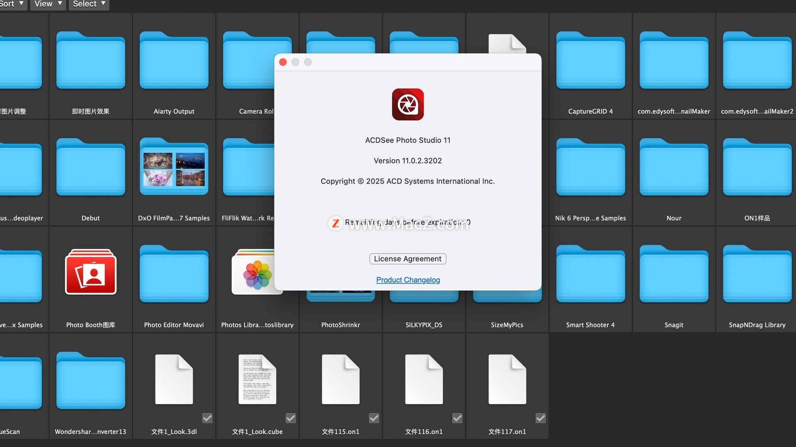Expand the View dropdown

pyautogui.click(x=48, y=4)
